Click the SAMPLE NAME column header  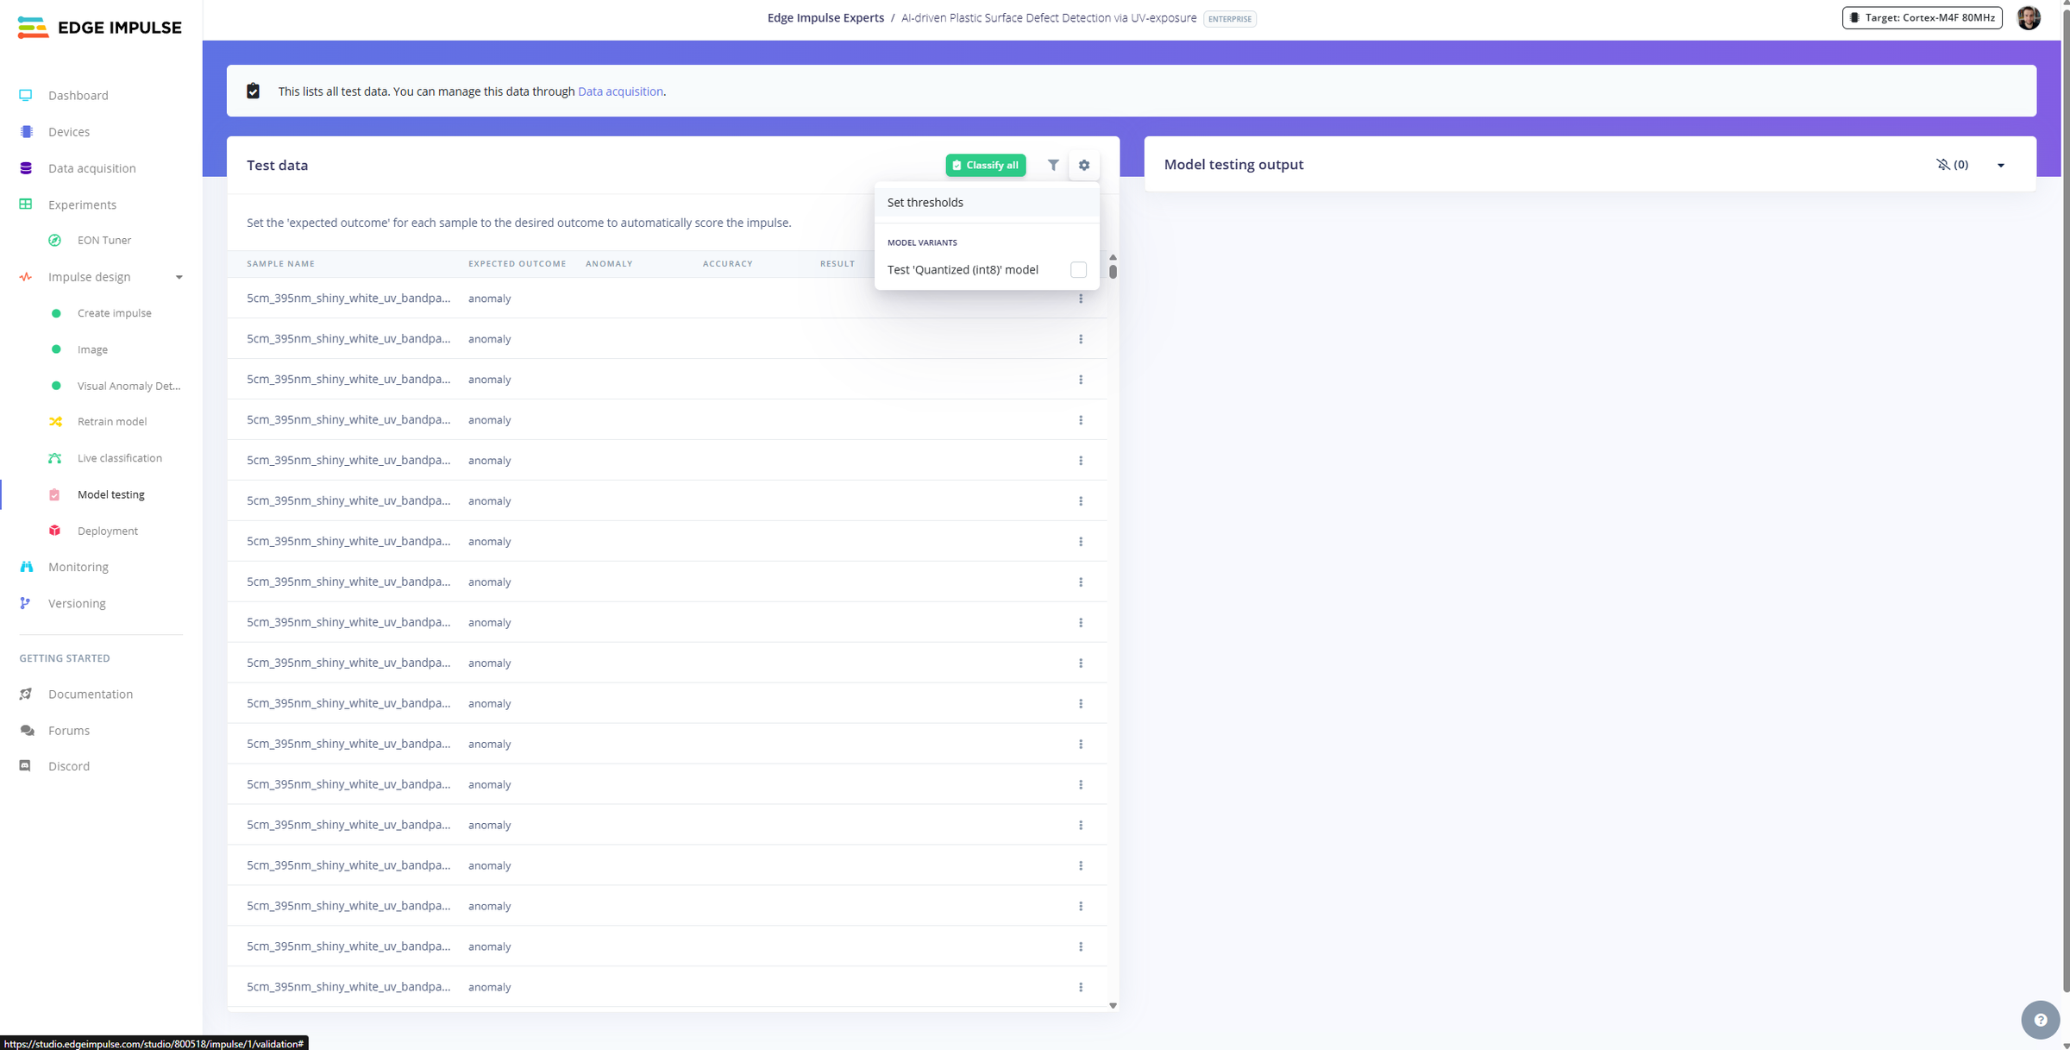coord(280,264)
